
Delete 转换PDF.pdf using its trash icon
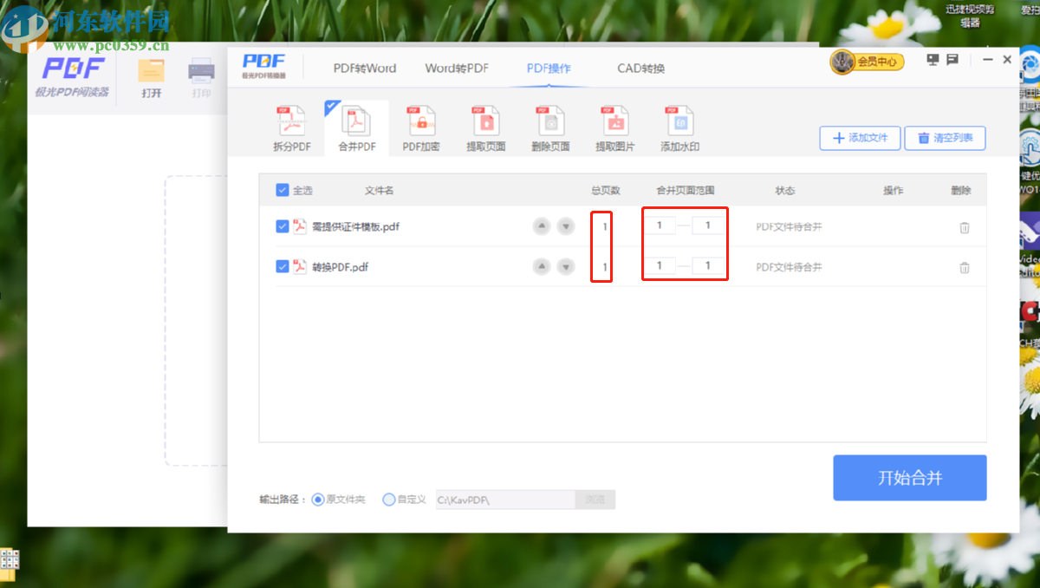pyautogui.click(x=965, y=267)
